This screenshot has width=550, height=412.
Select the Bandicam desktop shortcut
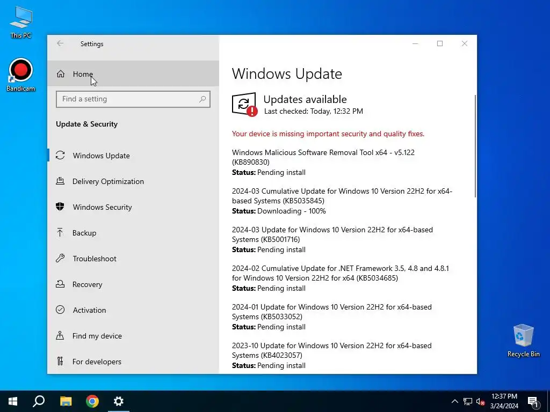21,75
